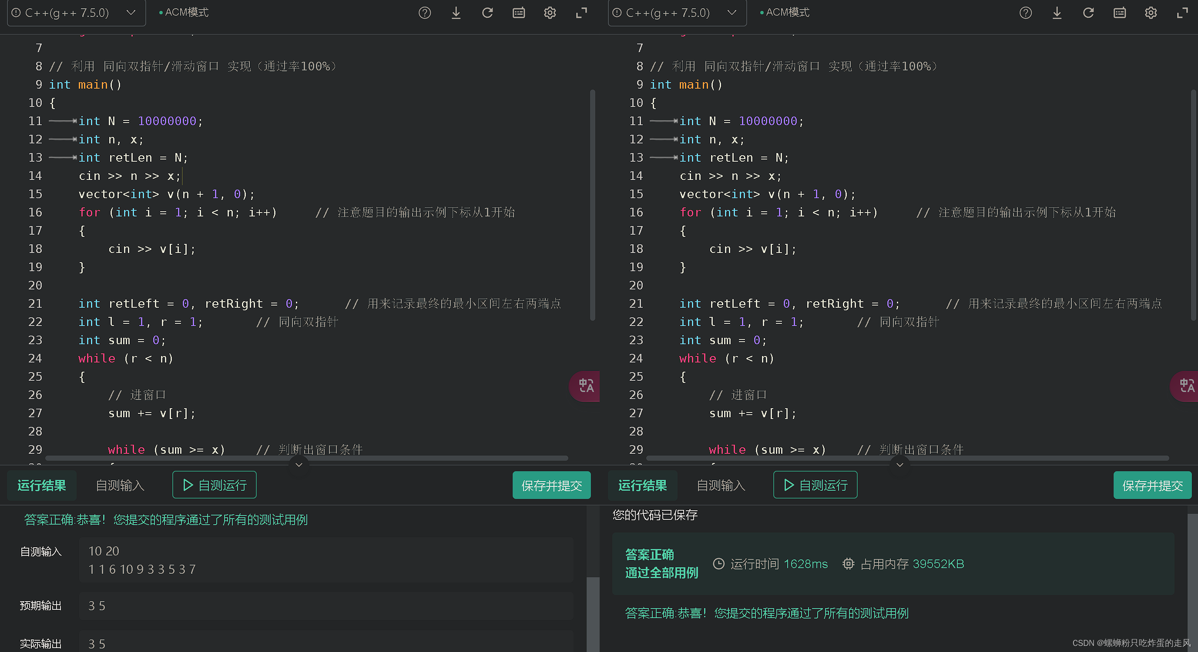Click the question mark help icon left panel

pos(424,12)
